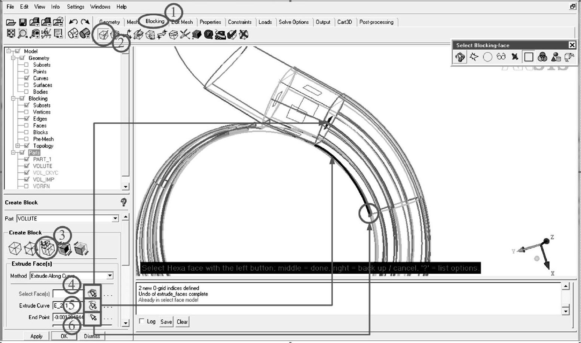
Task: Enable the Vertices checkbox under Blocking
Action: [x=27, y=112]
